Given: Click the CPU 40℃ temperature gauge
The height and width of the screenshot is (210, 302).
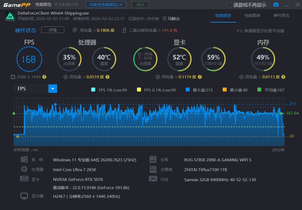Looking at the screenshot, I should [x=104, y=59].
